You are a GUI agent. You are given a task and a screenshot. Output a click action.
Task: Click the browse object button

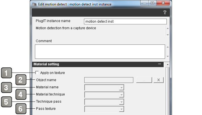(144, 80)
